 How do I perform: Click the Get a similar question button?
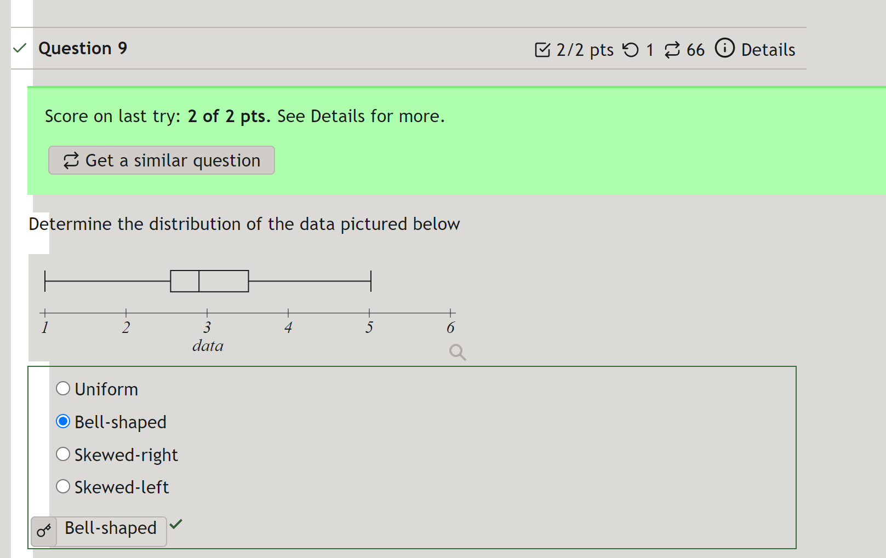[161, 160]
